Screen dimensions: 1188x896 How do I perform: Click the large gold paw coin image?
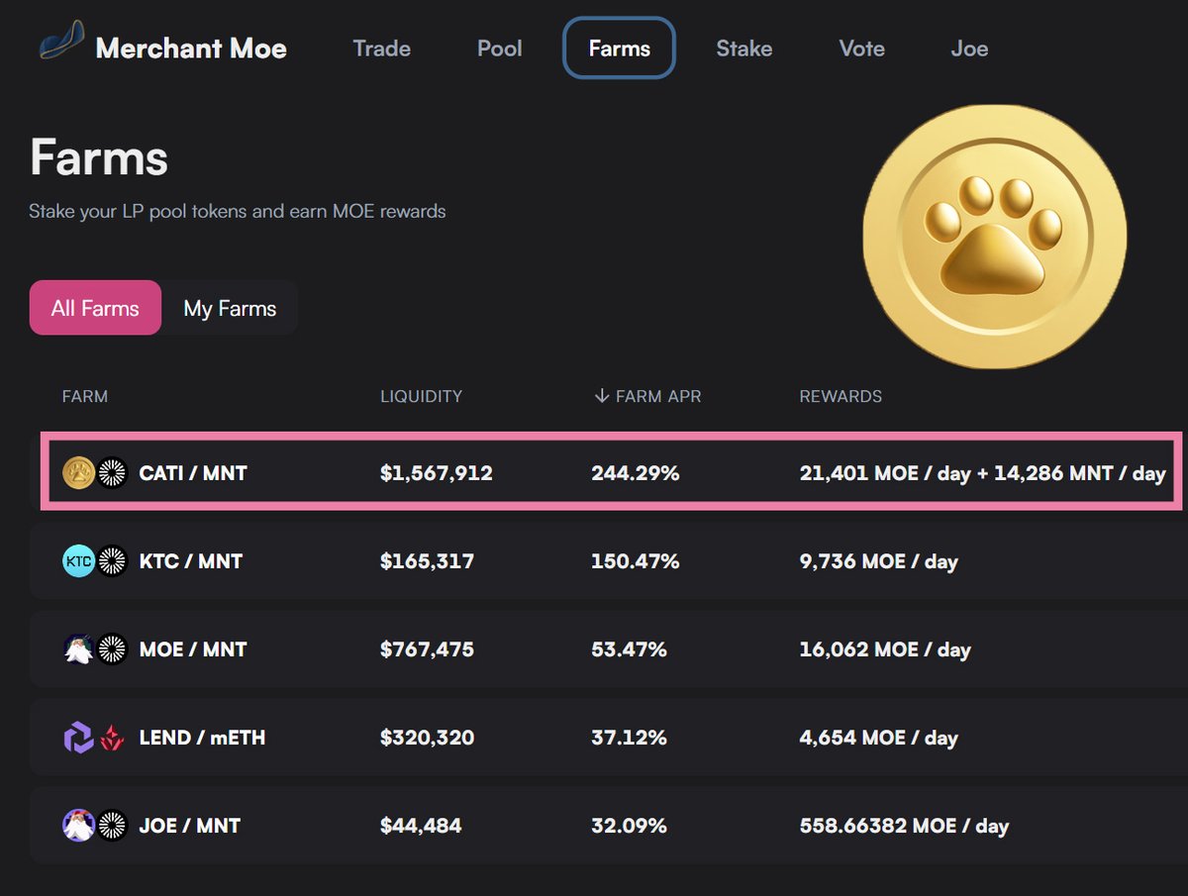[x=994, y=235]
